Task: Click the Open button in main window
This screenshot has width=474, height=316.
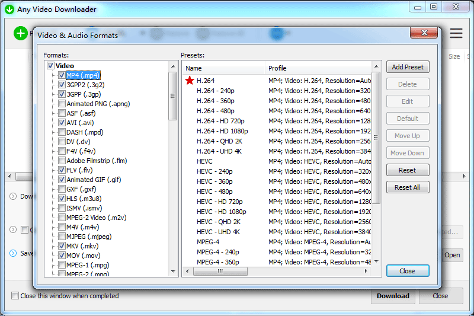Action: (452, 255)
